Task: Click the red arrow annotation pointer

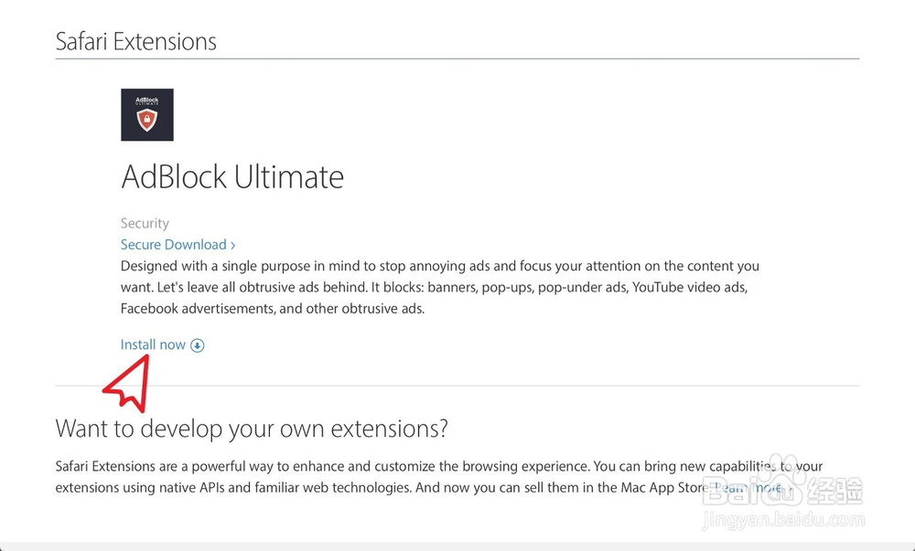Action: (129, 384)
